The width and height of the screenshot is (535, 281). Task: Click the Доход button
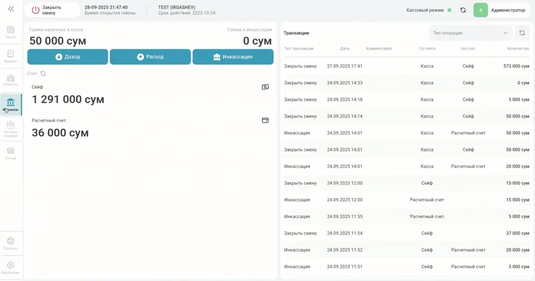pos(67,57)
